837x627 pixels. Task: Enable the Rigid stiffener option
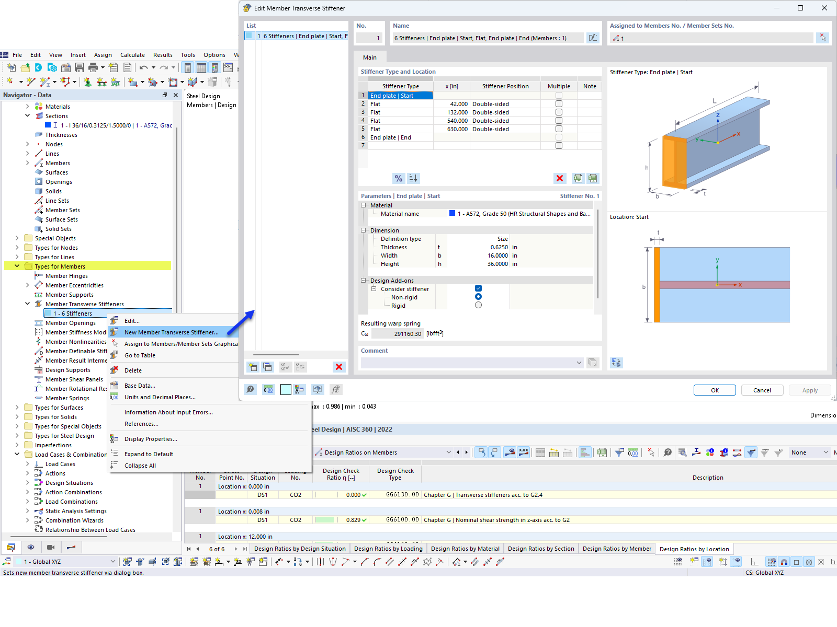pyautogui.click(x=478, y=305)
